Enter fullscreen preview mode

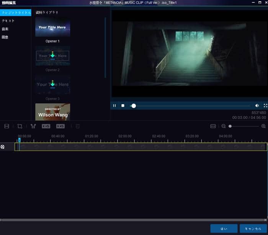[265, 106]
